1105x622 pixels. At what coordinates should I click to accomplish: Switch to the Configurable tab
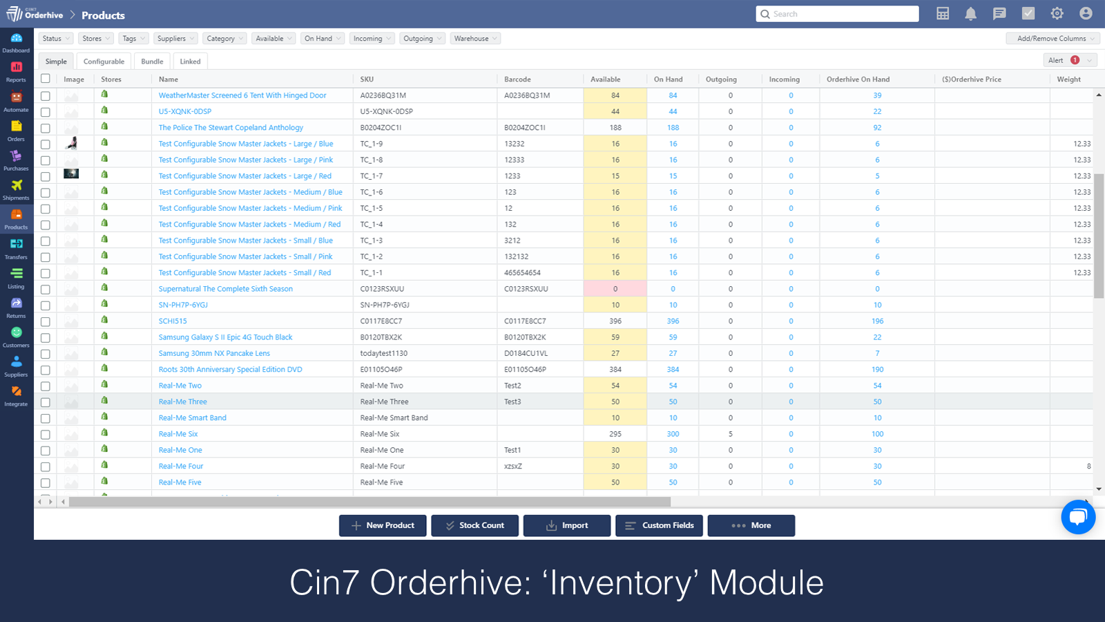coord(104,62)
